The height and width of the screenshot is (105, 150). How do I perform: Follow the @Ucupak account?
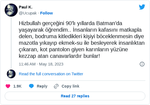pyautogui.click(x=46, y=13)
